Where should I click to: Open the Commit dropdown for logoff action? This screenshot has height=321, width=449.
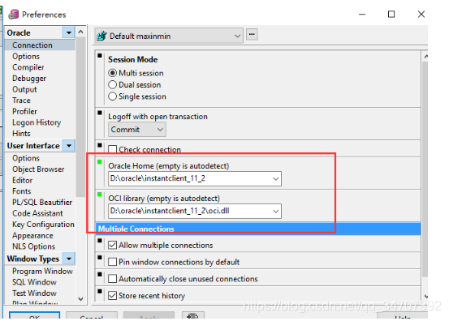tap(137, 130)
